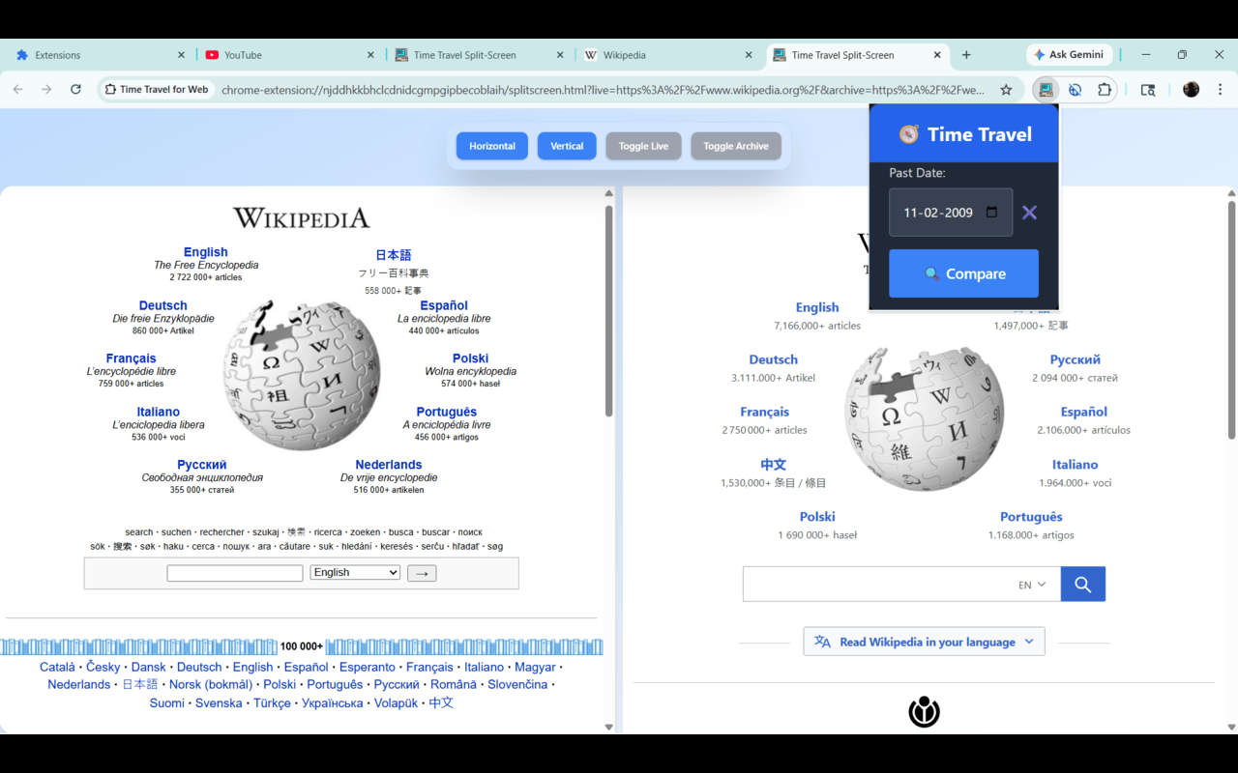Viewport: 1238px width, 773px height.
Task: Open English link in the archived pane
Action: coord(206,252)
